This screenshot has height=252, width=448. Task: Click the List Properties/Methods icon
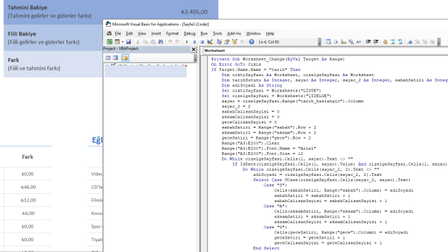(328, 42)
